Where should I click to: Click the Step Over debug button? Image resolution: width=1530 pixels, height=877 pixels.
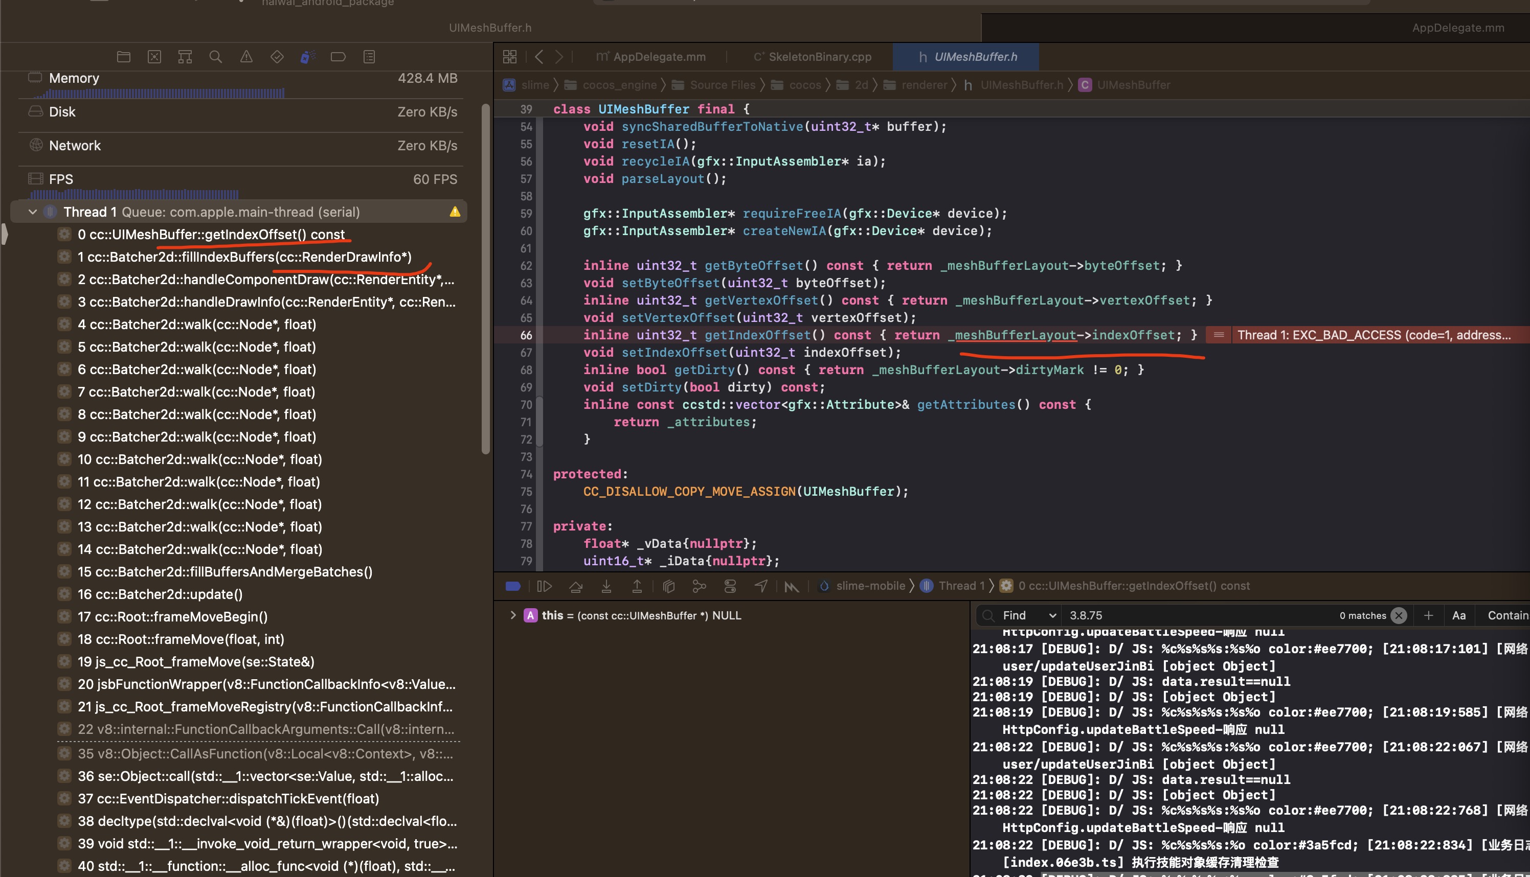(575, 586)
